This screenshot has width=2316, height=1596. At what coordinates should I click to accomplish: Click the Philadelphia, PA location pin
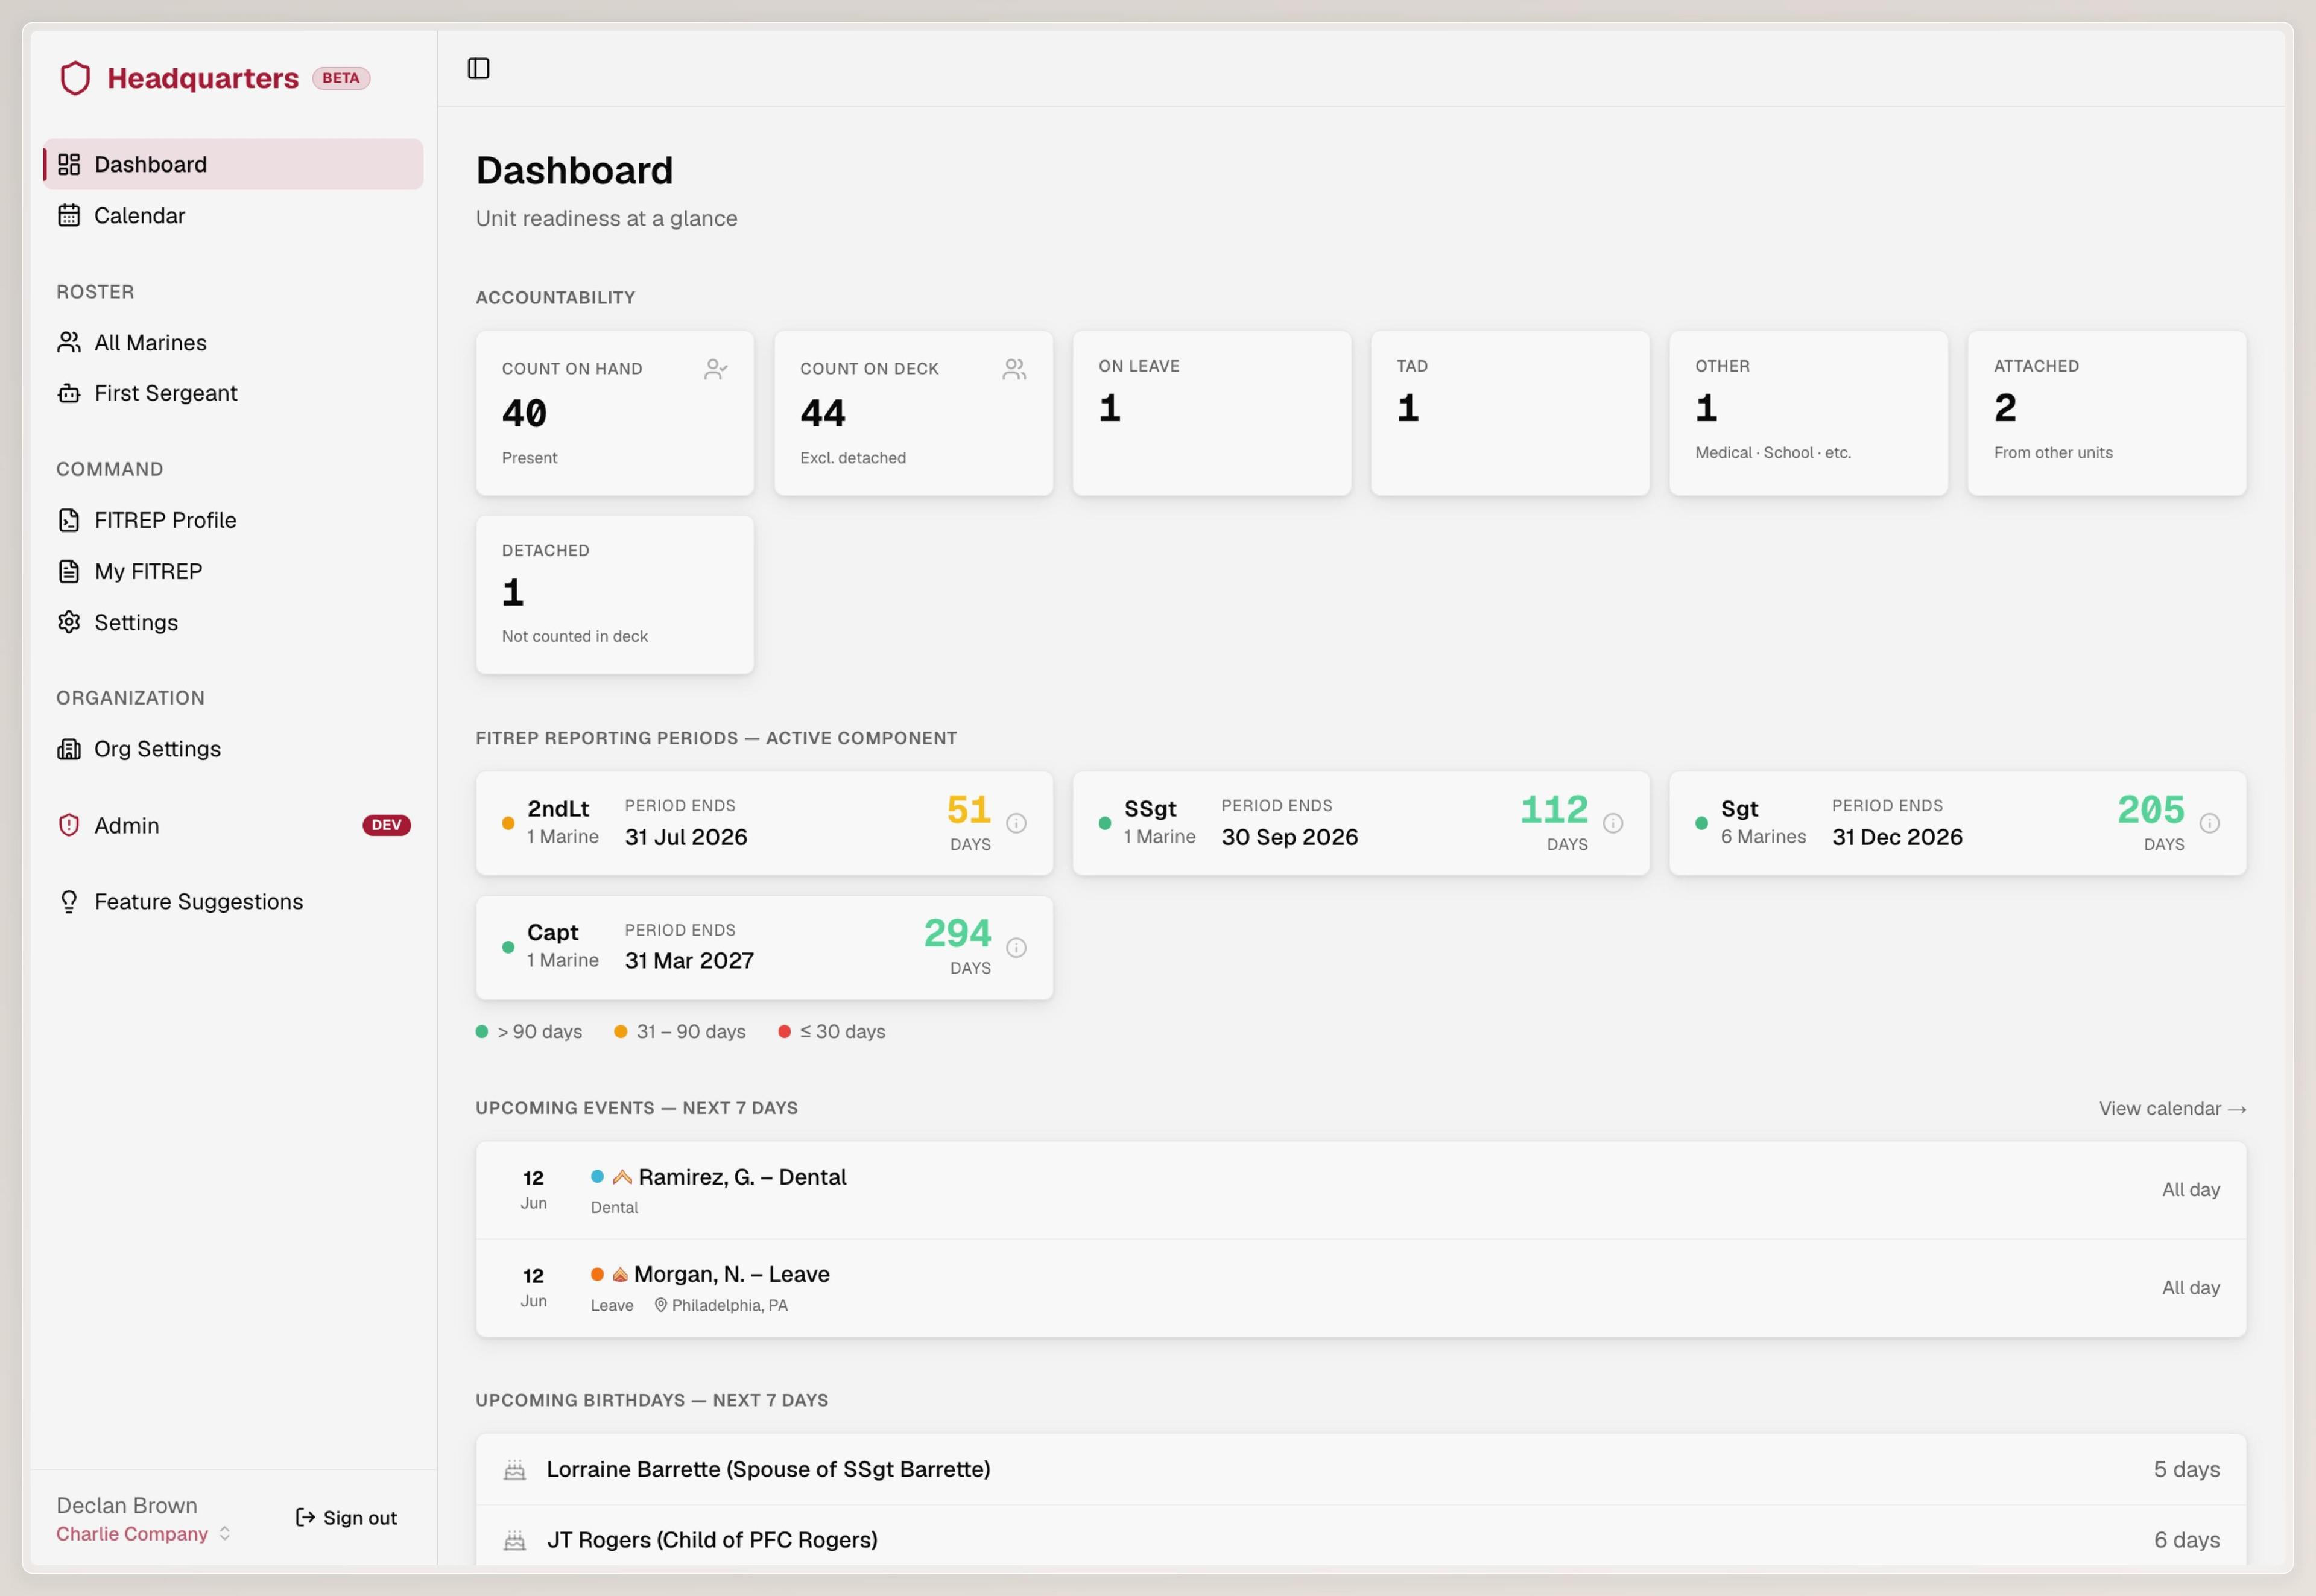660,1305
